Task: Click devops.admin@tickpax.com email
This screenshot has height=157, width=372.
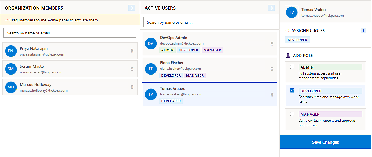Action: click(181, 43)
